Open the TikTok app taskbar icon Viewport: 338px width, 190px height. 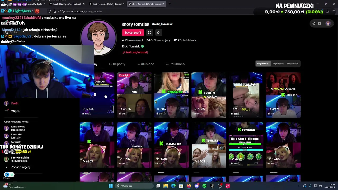(228, 186)
